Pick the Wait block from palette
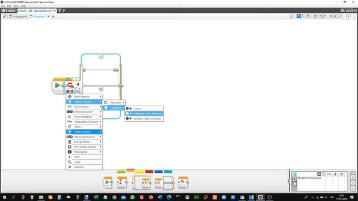Image resolution: width=358 pixels, height=201 pixels. [122, 182]
